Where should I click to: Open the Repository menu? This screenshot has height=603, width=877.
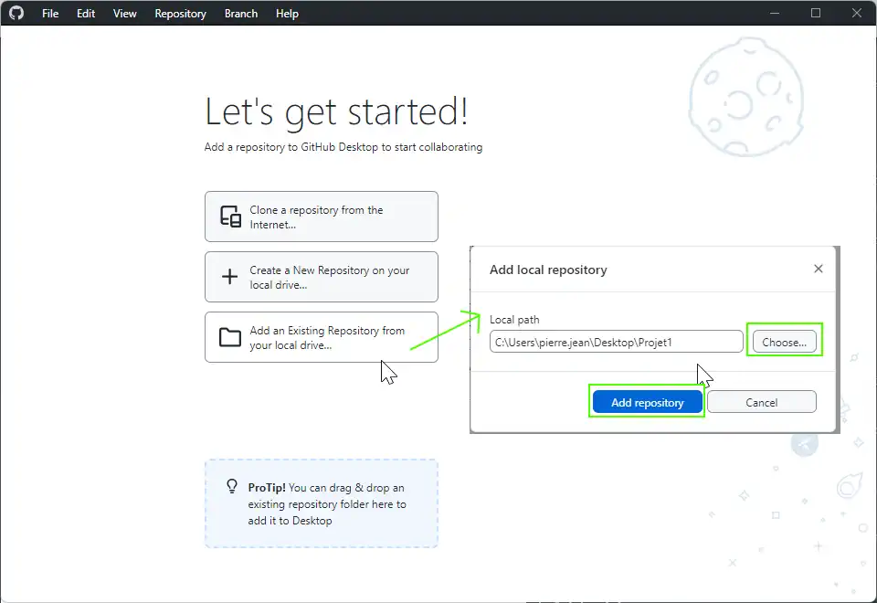point(180,14)
